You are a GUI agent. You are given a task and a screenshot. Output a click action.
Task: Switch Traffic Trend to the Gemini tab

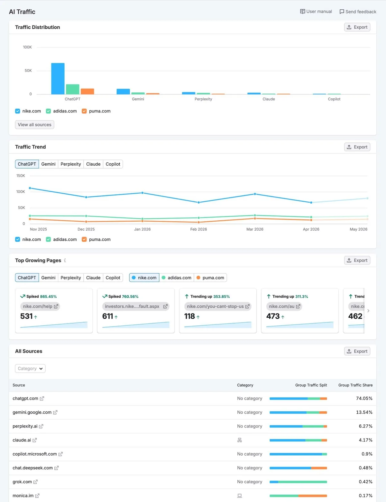click(x=48, y=164)
